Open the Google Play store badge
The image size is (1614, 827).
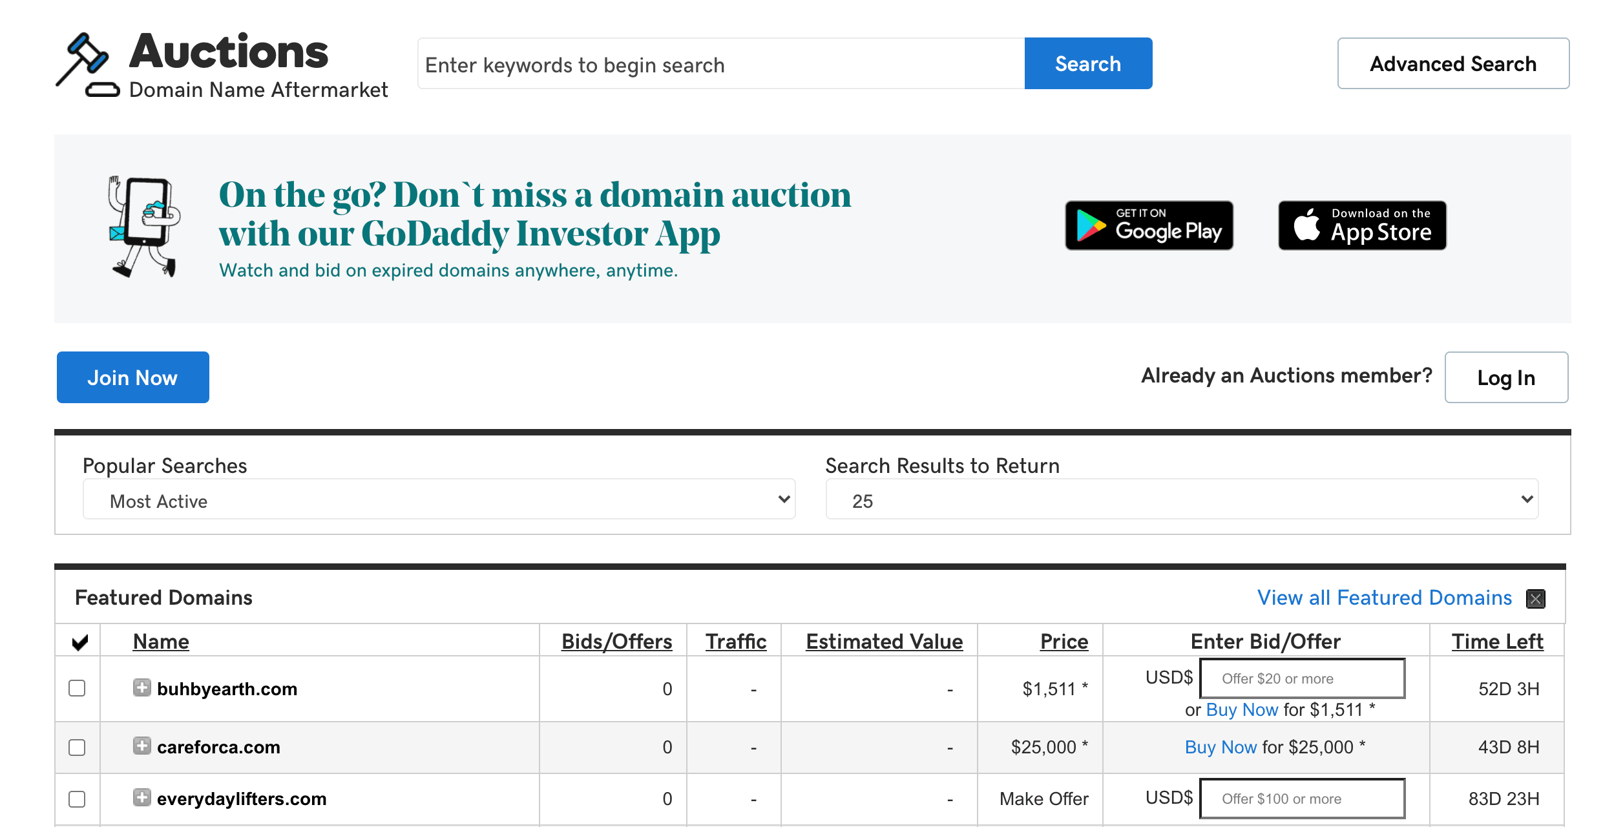(x=1149, y=225)
